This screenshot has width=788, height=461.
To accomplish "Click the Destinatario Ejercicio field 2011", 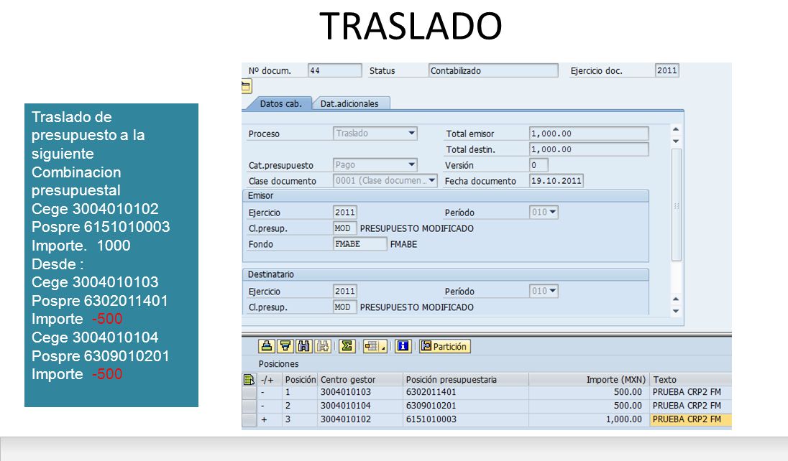I will (345, 291).
